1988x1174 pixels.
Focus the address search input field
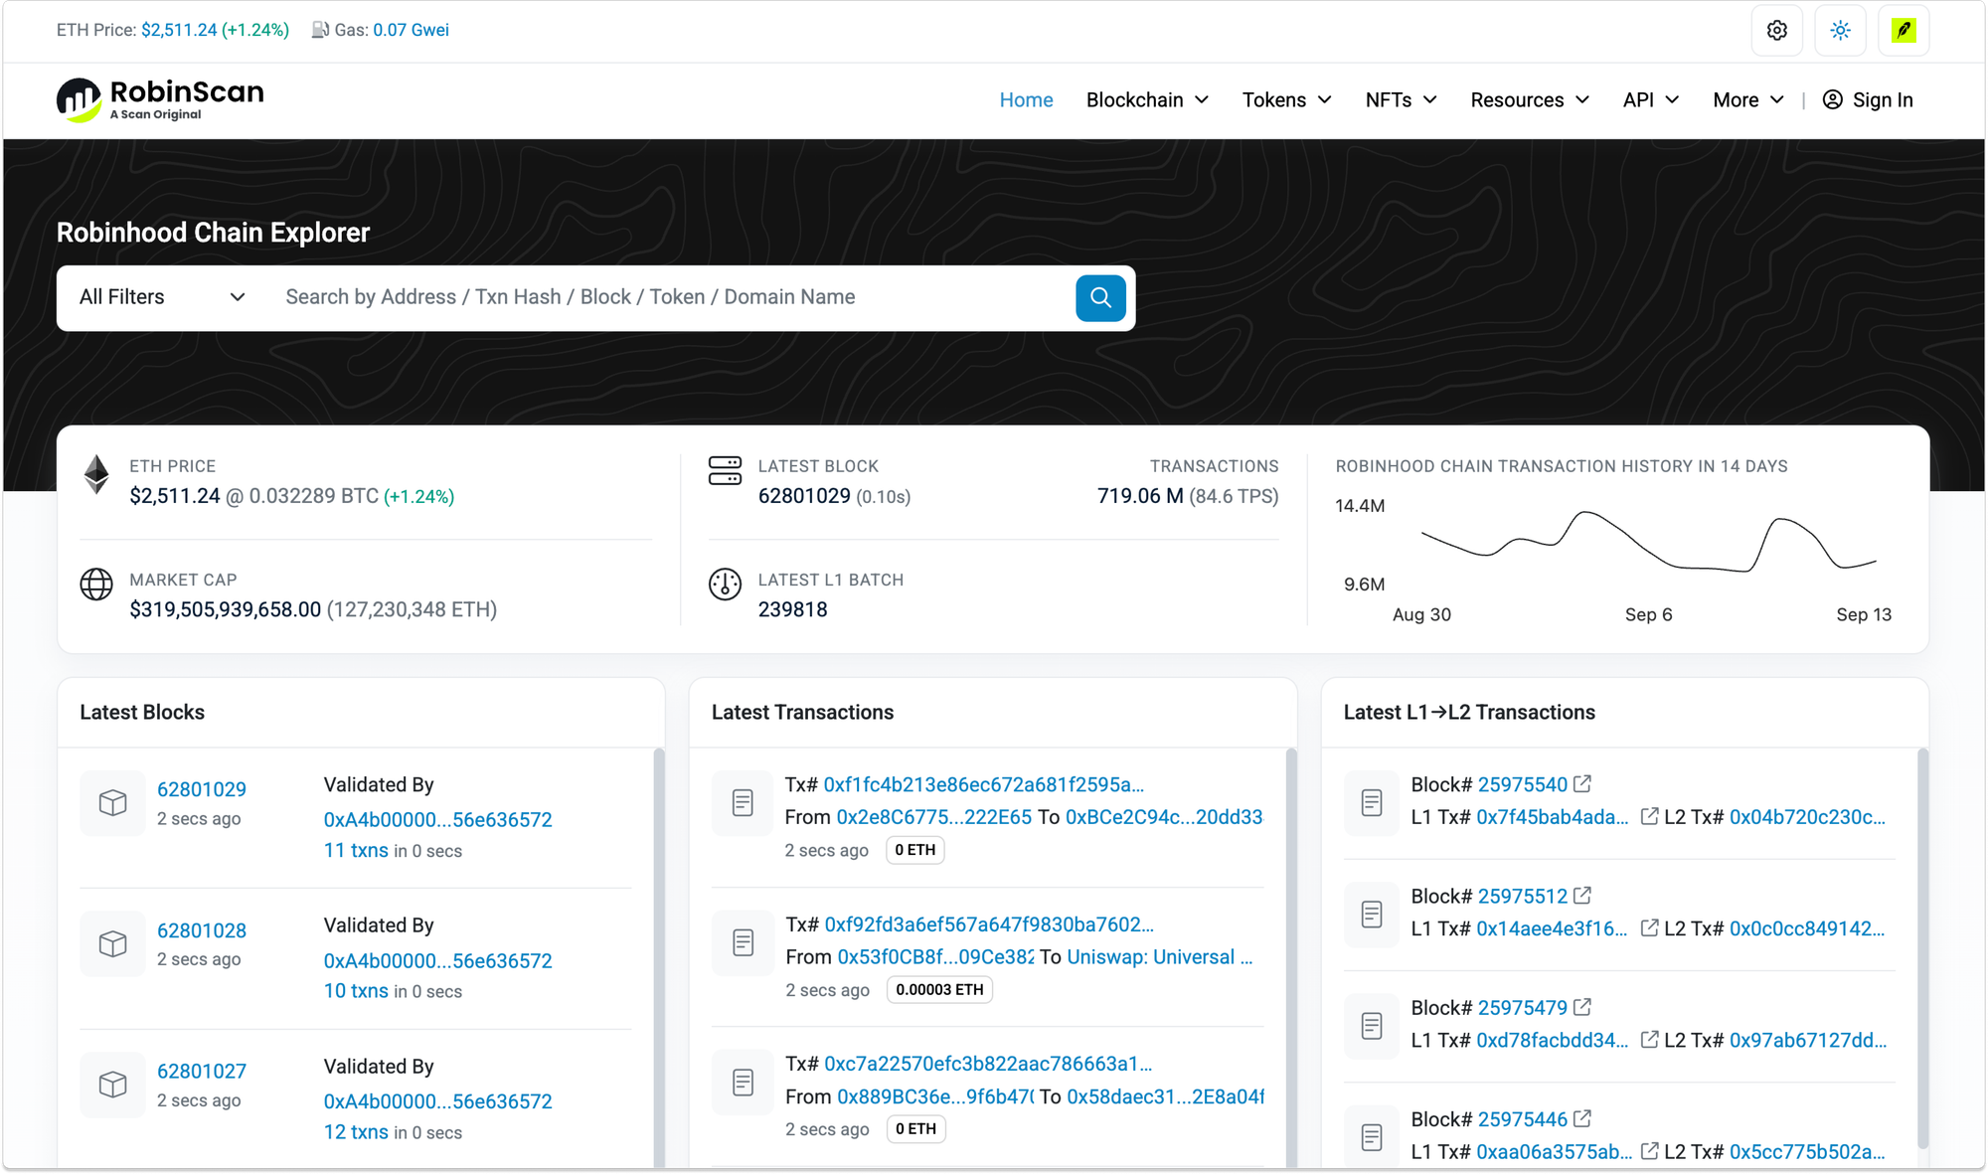(671, 297)
